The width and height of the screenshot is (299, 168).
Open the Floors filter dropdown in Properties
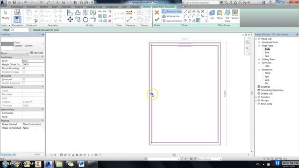tap(14, 53)
